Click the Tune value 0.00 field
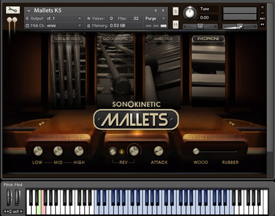Screen dimensions: 275x216 click(205, 18)
